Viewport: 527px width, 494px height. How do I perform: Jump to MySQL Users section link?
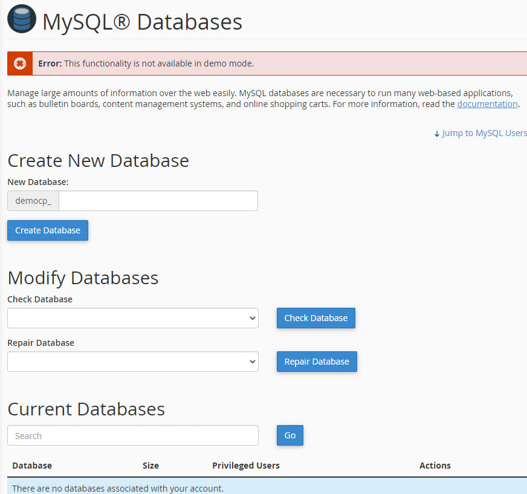(484, 133)
